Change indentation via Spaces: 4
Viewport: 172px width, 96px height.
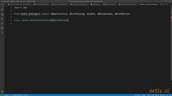144,95
